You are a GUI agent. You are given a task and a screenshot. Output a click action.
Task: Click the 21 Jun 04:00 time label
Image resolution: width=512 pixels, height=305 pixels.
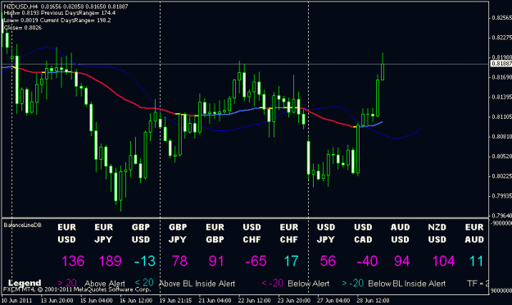pyautogui.click(x=215, y=300)
